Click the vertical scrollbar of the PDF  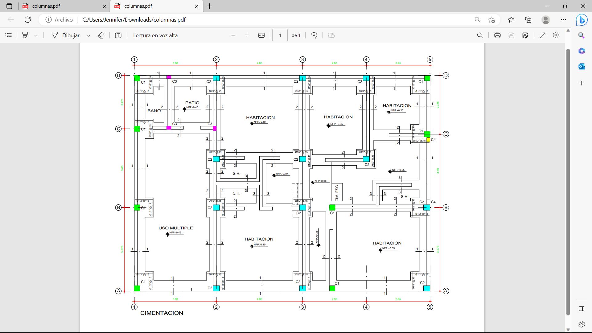[568, 182]
